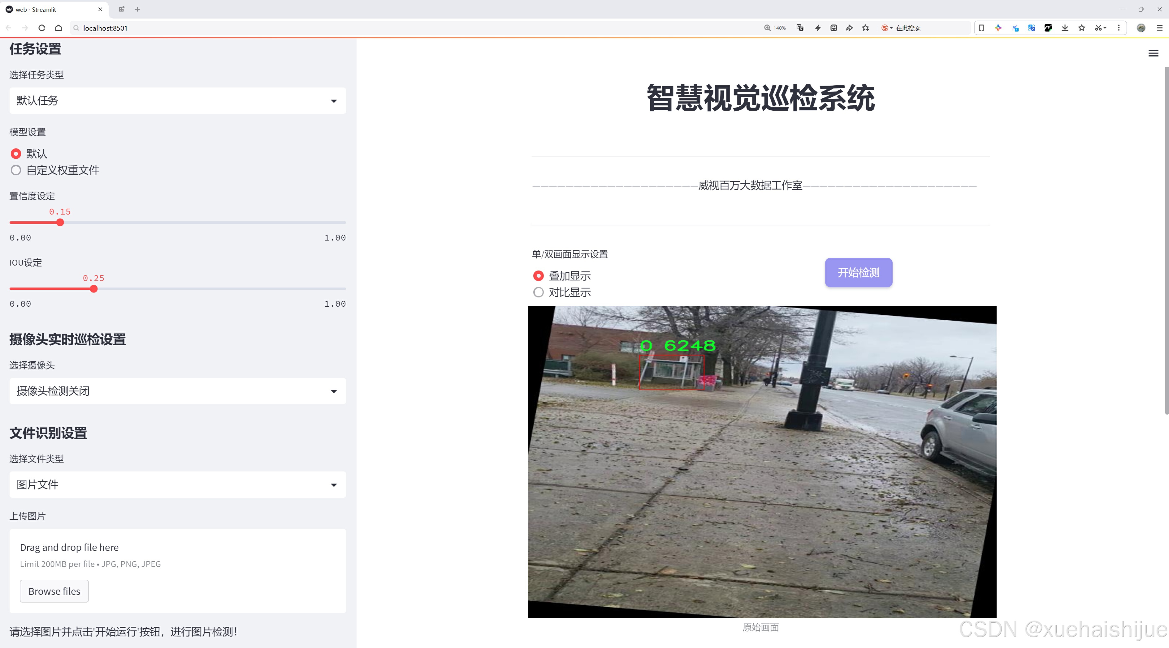Close the web · Streamlit tab
Image resolution: width=1169 pixels, height=648 pixels.
[100, 9]
